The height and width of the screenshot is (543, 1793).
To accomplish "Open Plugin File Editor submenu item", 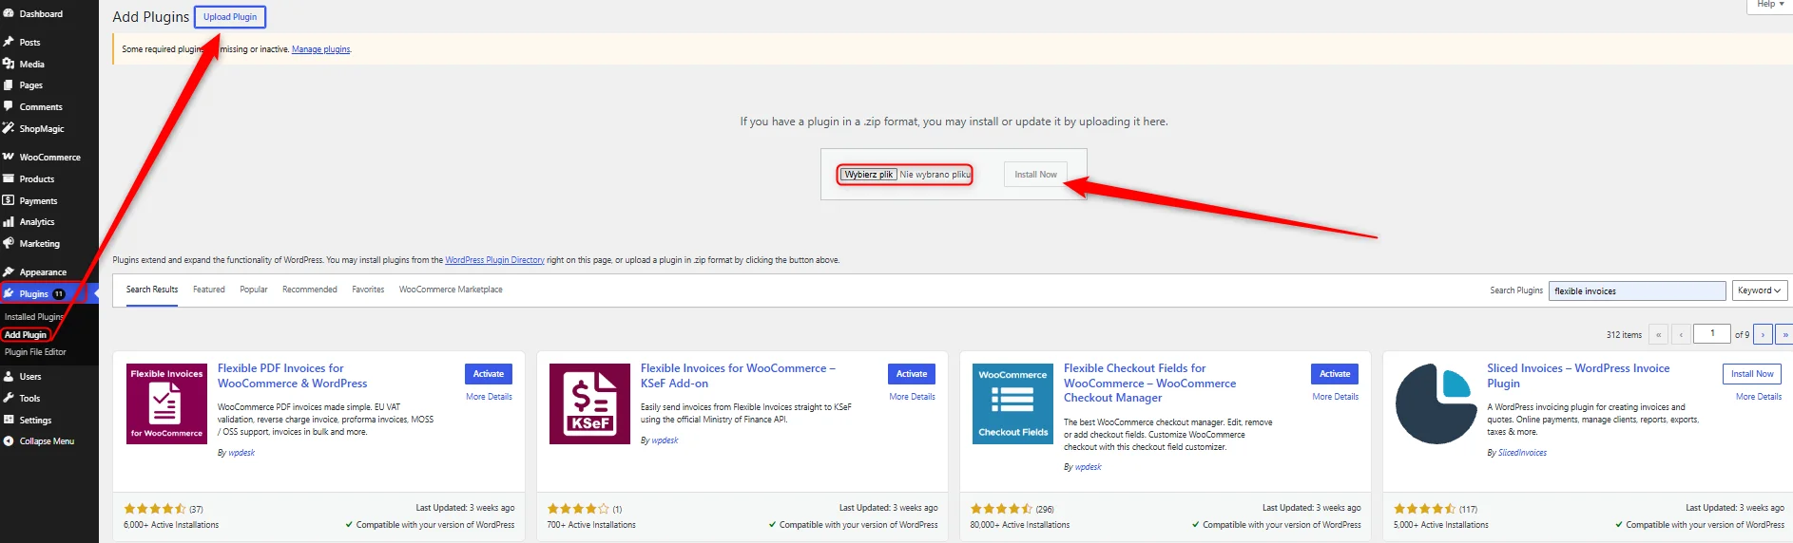I will tap(35, 352).
